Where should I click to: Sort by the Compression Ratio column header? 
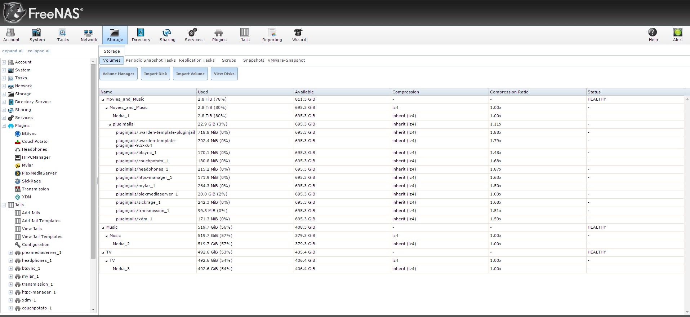pyautogui.click(x=537, y=92)
